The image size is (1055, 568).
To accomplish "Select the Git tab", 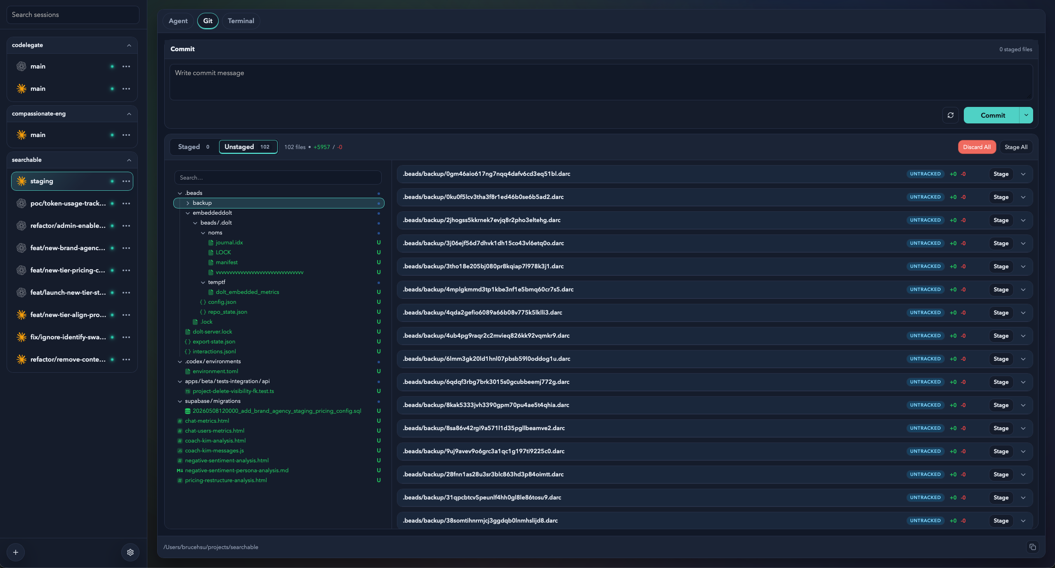I will pos(208,21).
